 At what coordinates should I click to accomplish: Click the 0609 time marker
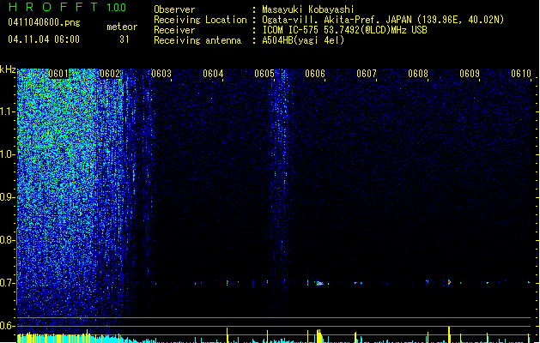(470, 74)
